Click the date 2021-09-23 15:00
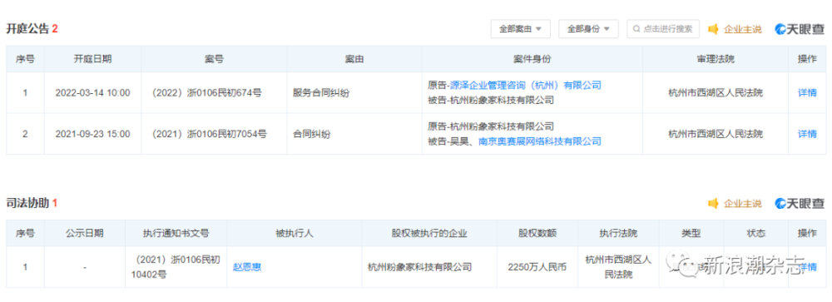 93,134
